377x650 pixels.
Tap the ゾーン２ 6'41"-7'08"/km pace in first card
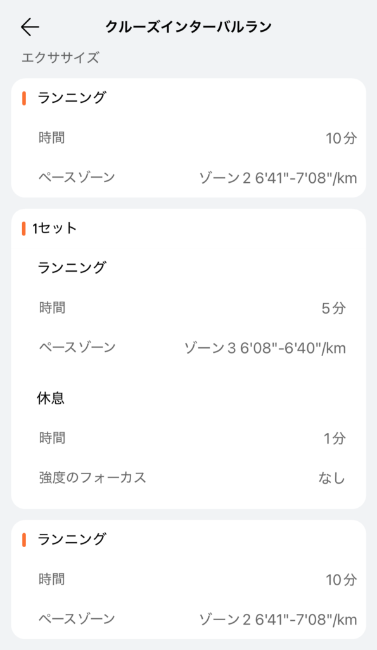coord(278,178)
